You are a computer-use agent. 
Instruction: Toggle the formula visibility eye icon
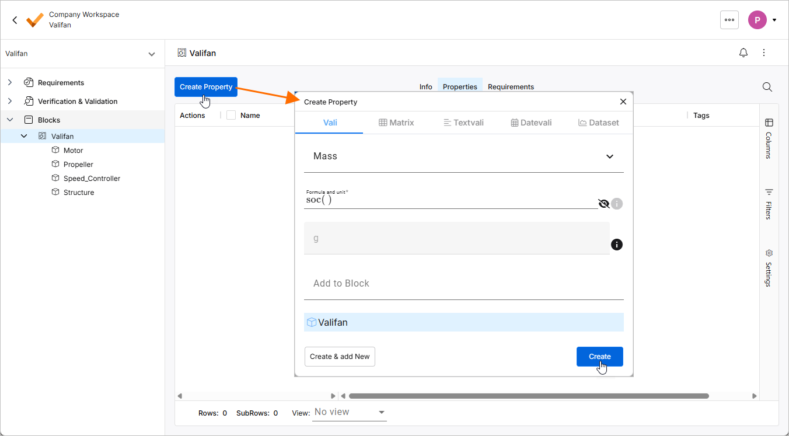tap(604, 204)
